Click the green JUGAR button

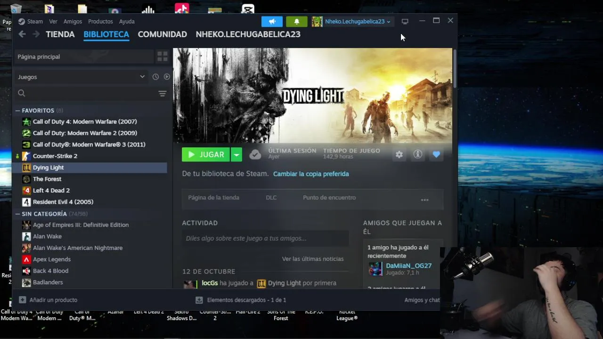pyautogui.click(x=206, y=154)
